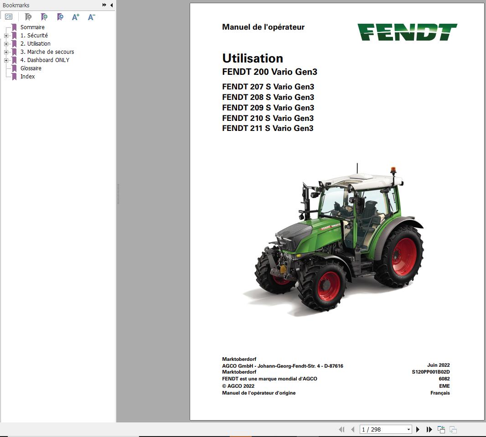The width and height of the screenshot is (486, 437).
Task: Open the Sommaire bookmark
Action: 32,27
